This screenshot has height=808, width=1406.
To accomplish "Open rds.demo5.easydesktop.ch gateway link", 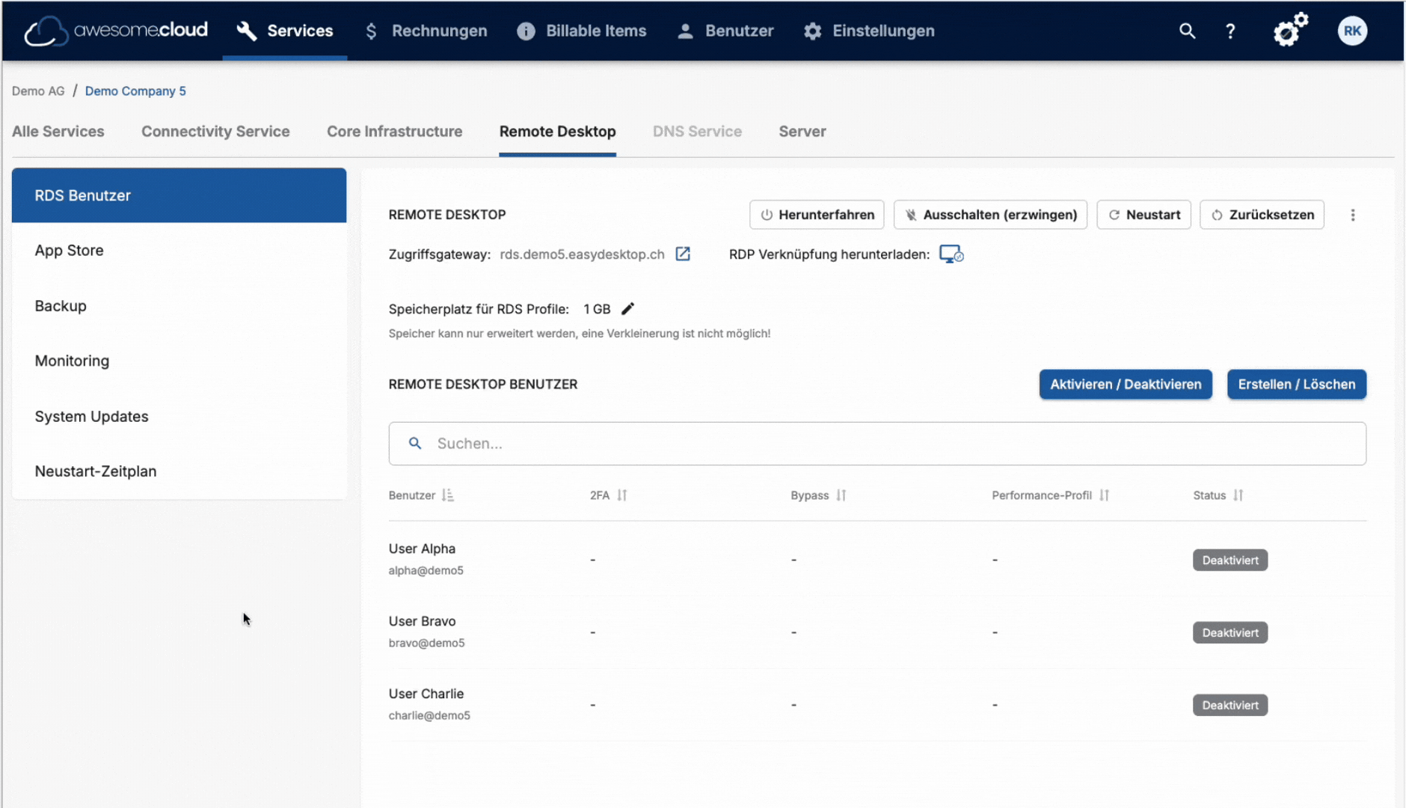I will point(582,254).
